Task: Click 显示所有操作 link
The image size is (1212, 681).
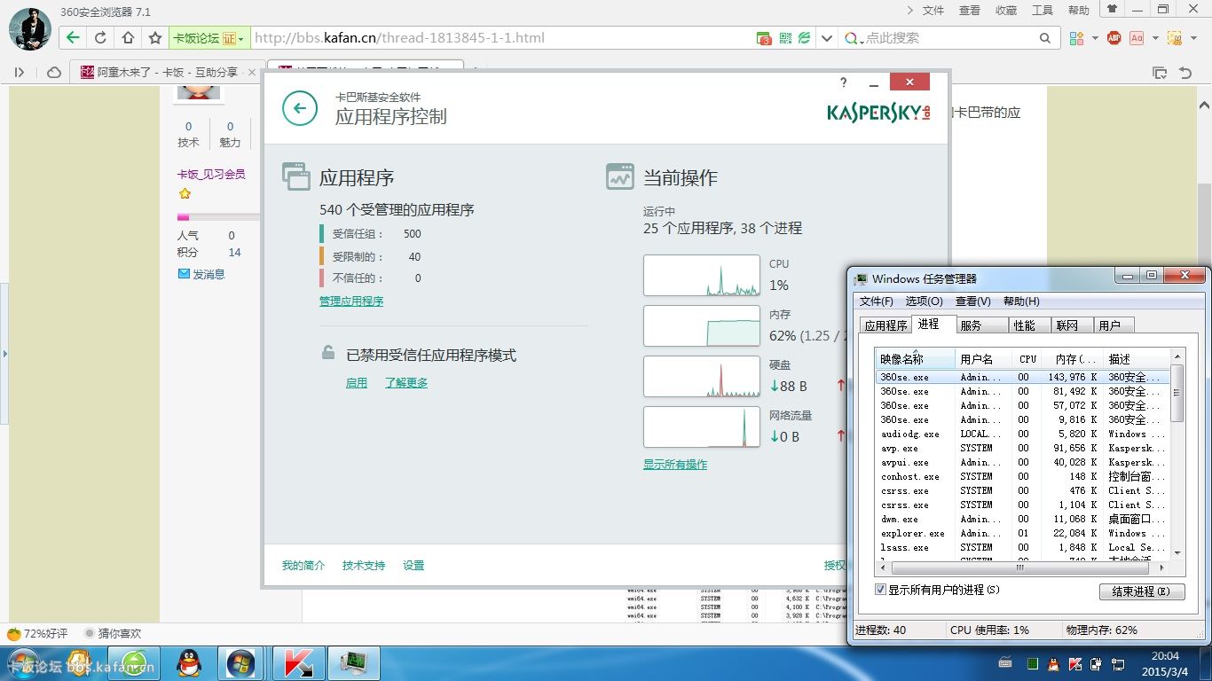Action: (x=675, y=465)
